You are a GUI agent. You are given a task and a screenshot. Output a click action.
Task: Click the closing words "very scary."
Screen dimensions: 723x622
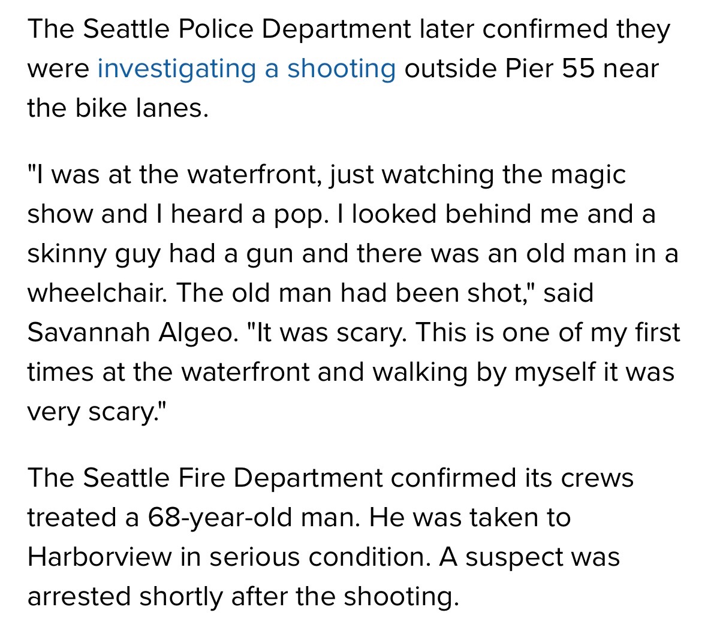[x=96, y=411]
